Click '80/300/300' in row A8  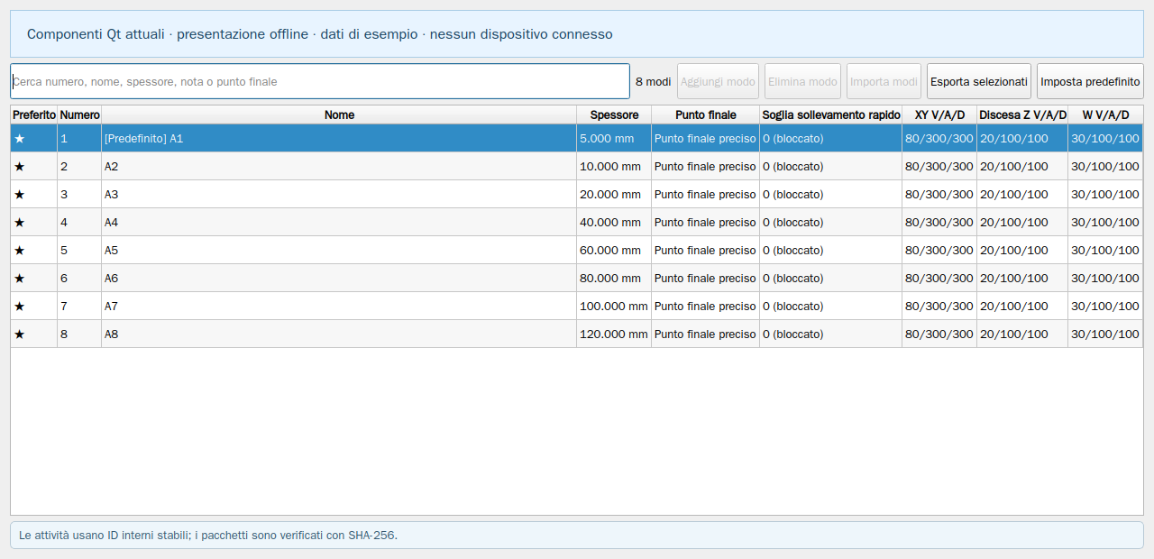(x=939, y=334)
